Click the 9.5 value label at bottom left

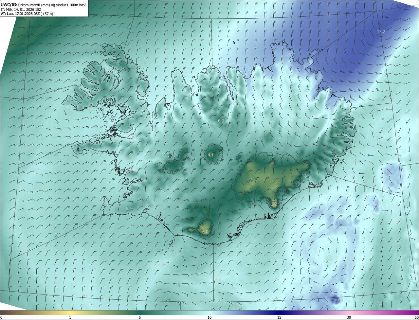[85, 295]
